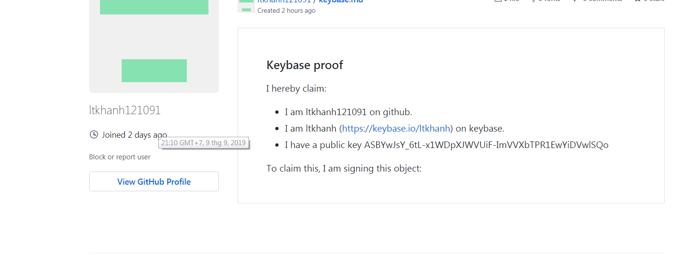Image resolution: width=691 pixels, height=266 pixels.
Task: Click the clock icon beside Joined
Action: click(94, 135)
